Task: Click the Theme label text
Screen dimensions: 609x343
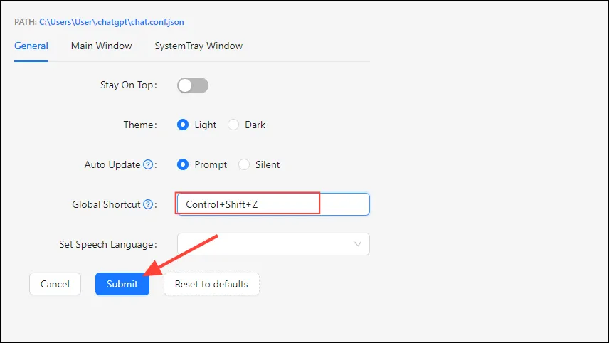Action: coord(138,125)
